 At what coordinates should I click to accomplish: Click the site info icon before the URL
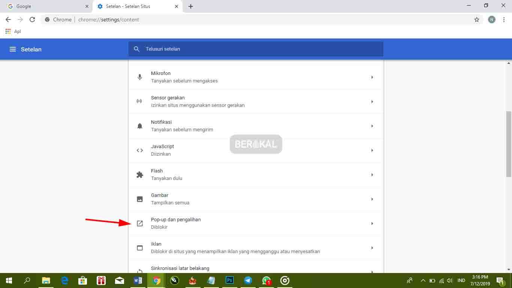[47, 19]
